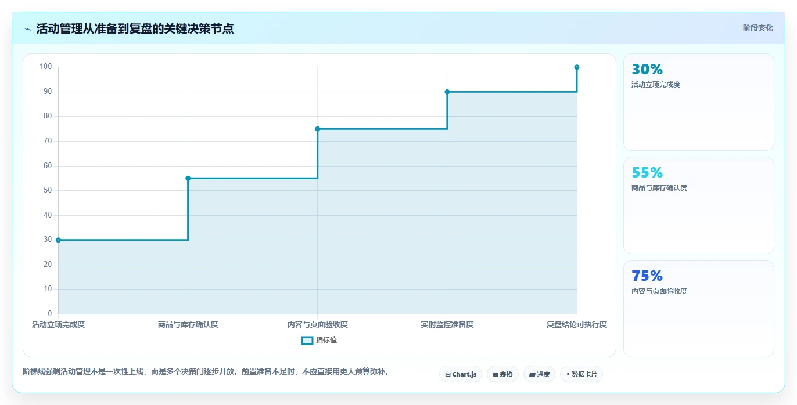797x405 pixels.
Task: Click the data point at value 30
Action: coord(58,240)
